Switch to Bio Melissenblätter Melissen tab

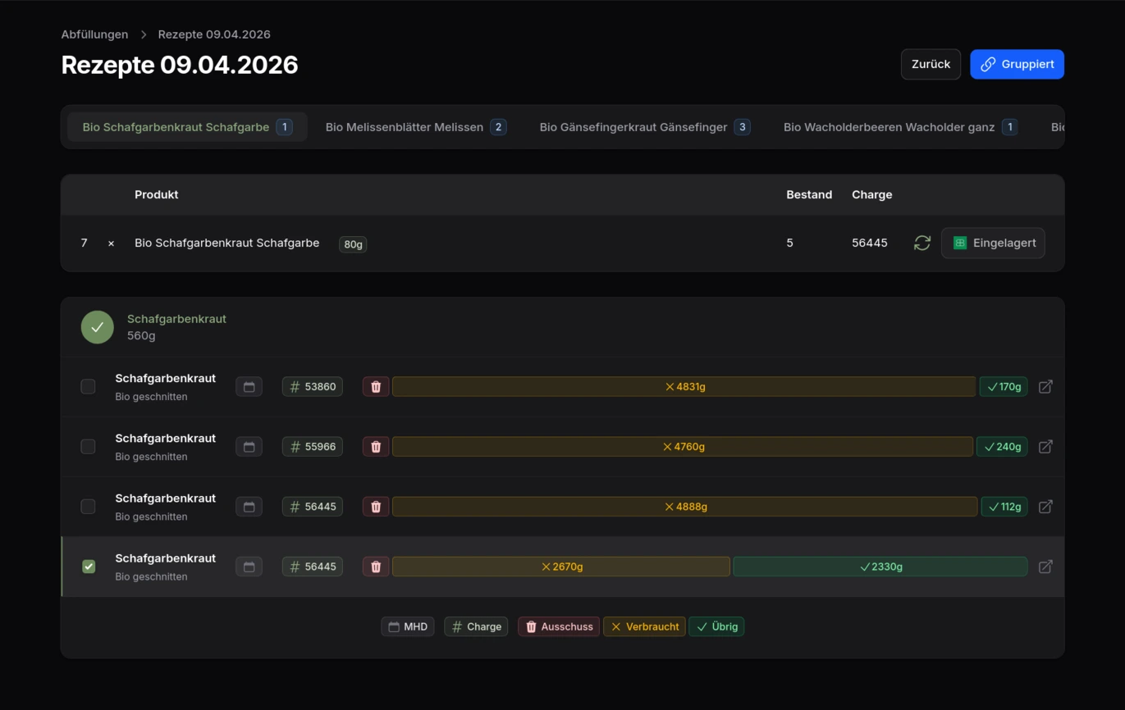point(415,127)
